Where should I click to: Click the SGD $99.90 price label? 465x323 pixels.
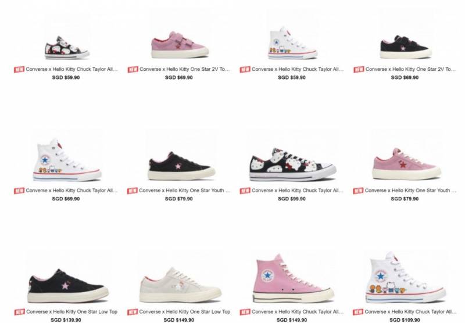tap(292, 199)
